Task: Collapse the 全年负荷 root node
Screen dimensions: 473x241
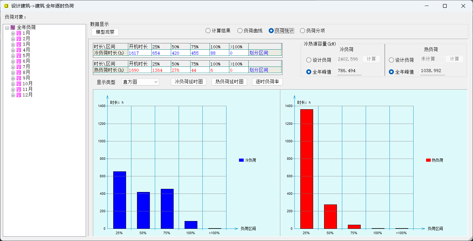Action: 7,27
